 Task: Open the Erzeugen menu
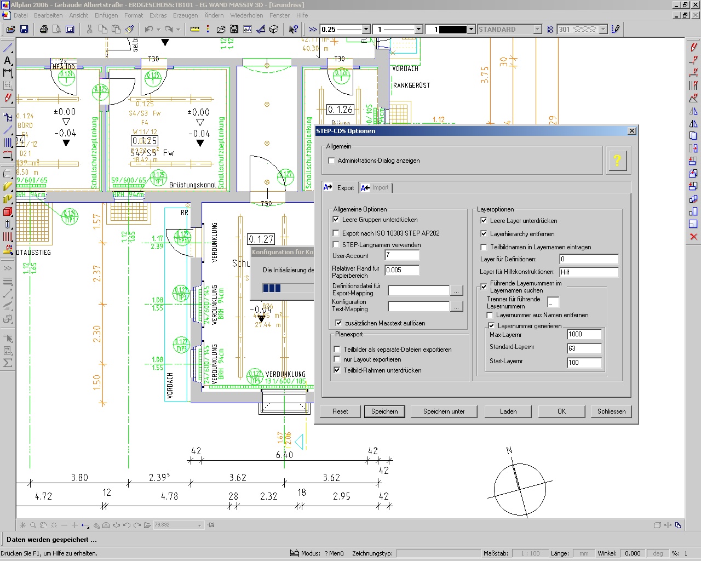click(x=186, y=15)
